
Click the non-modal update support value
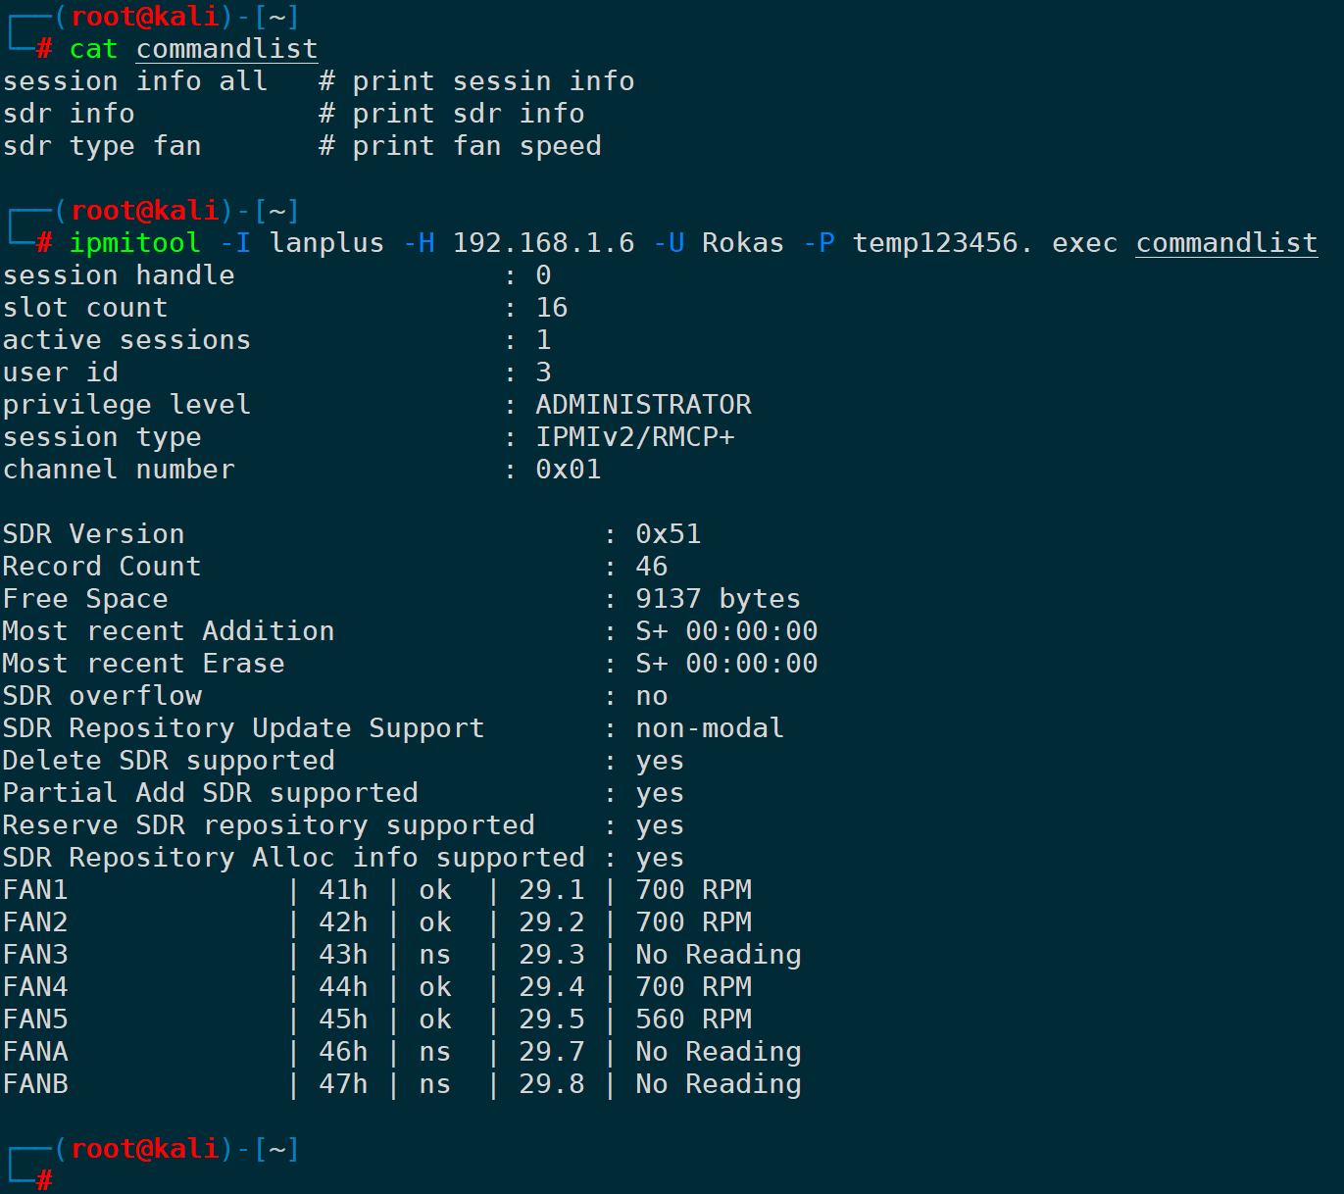709,728
